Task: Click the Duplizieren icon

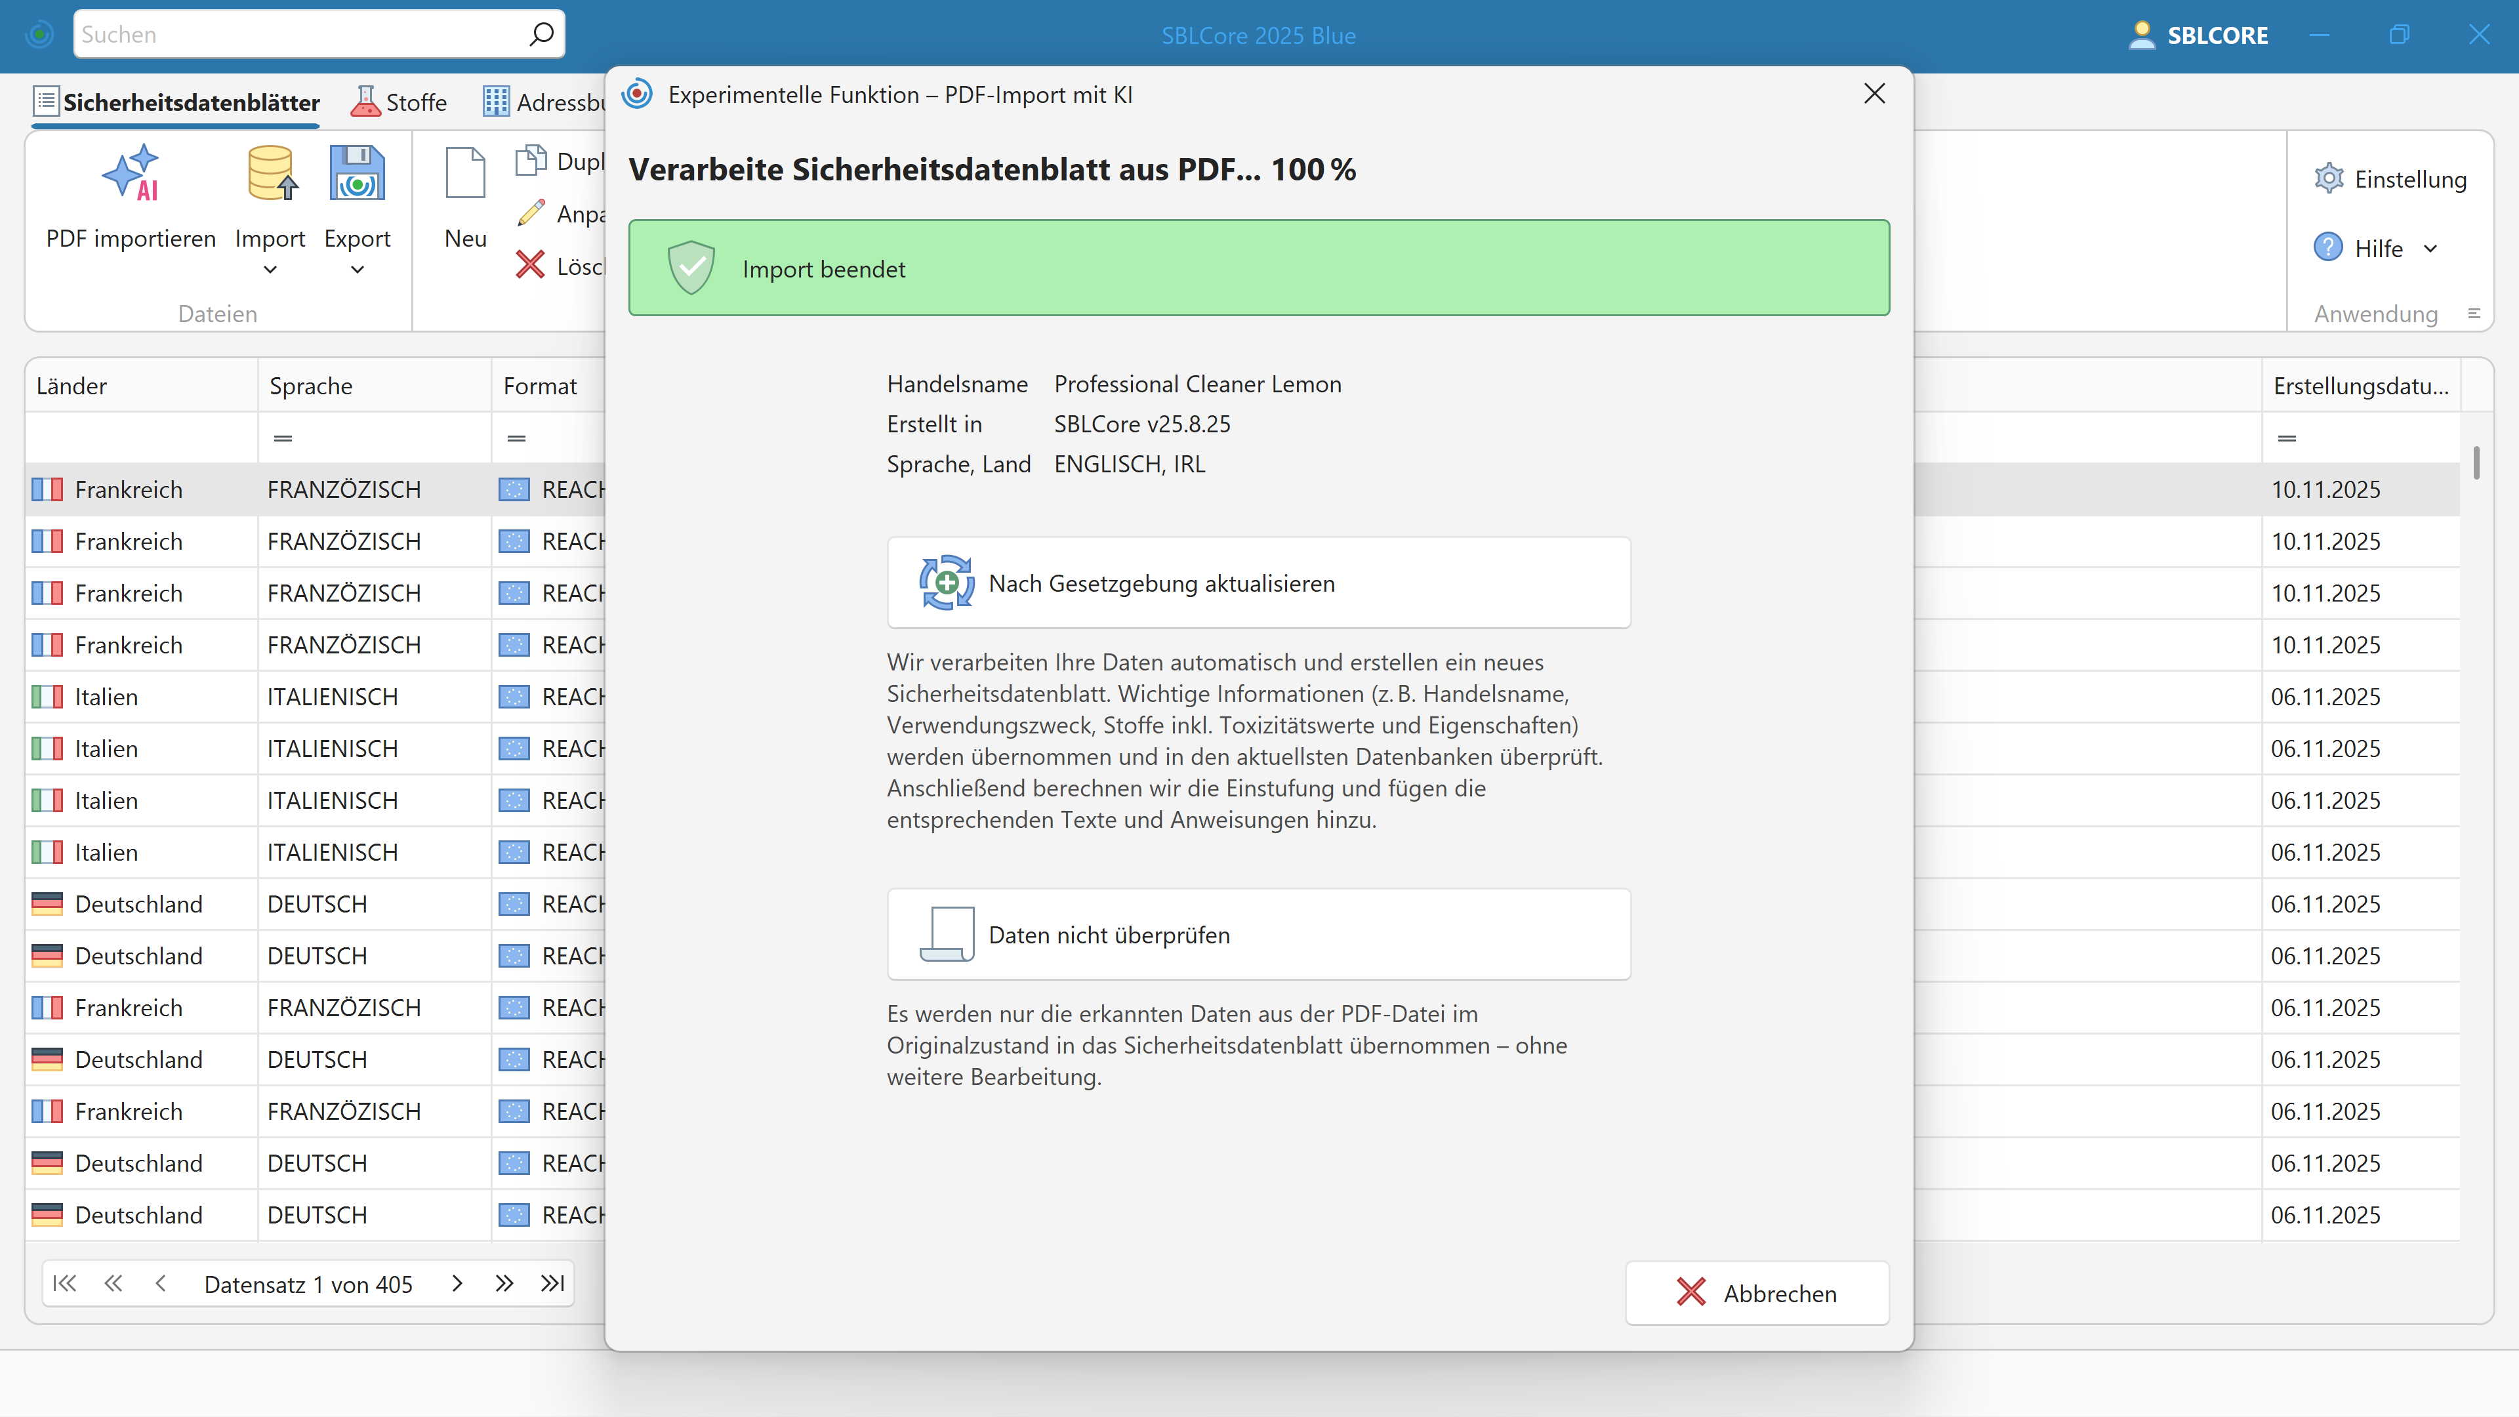Action: pos(533,159)
